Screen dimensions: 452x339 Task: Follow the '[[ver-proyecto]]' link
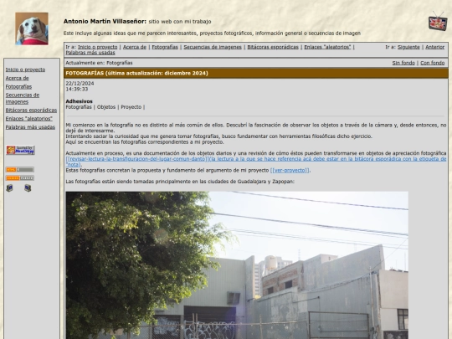290,171
